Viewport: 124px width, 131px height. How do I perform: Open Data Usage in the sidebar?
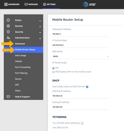tap(21, 55)
